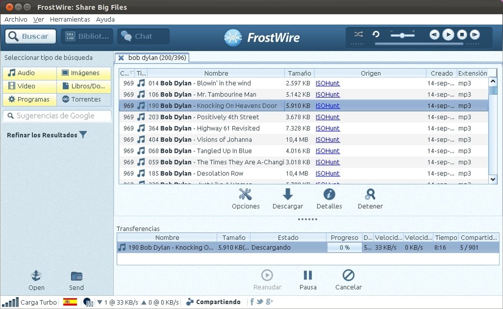Pause the transfer with Pausa
Image resolution: width=503 pixels, height=309 pixels.
click(307, 275)
